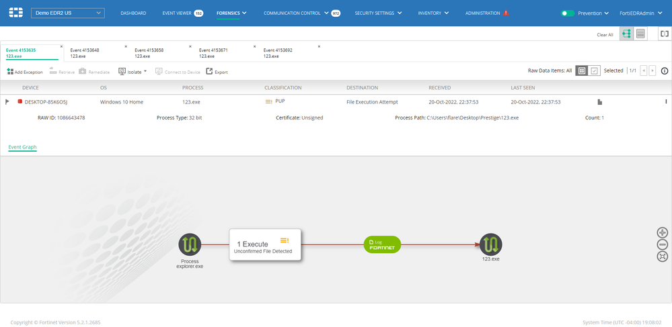672x327 pixels.
Task: Open the Event Viewer menu
Action: [x=176, y=13]
